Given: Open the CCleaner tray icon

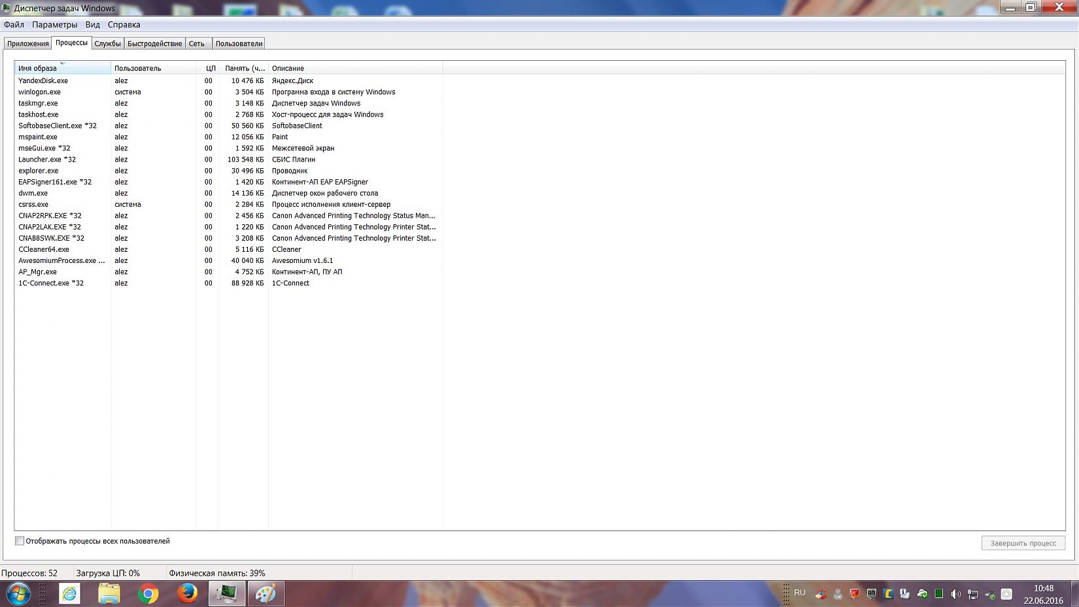Looking at the screenshot, I should point(821,594).
